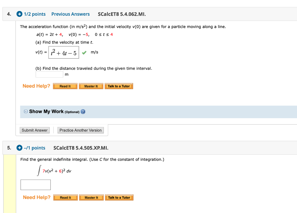Click Master It for problem 4

pos(91,86)
